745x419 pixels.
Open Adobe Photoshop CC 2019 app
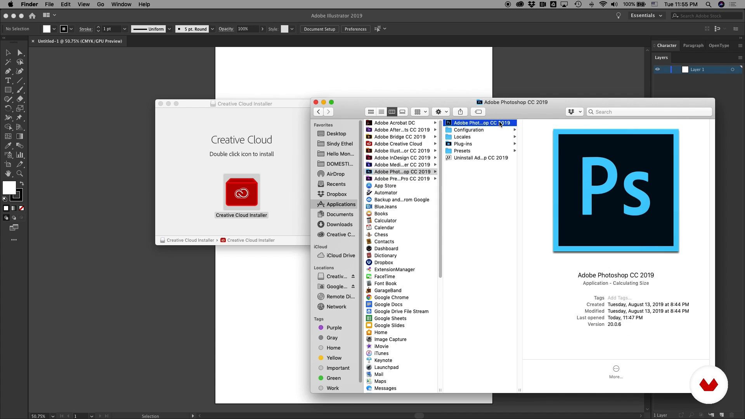tap(480, 123)
